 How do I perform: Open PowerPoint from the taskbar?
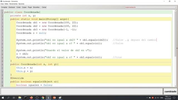54,97
